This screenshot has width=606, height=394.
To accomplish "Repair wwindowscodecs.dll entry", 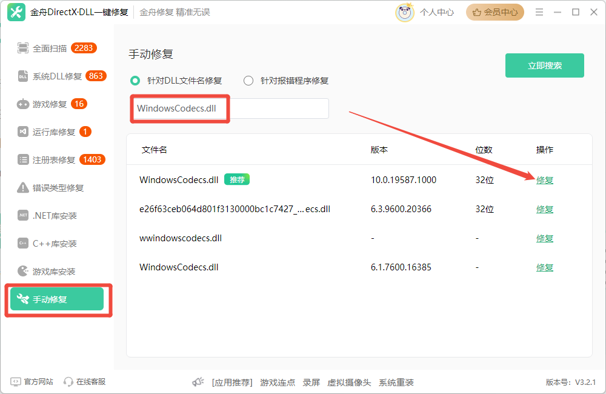I will (x=545, y=238).
